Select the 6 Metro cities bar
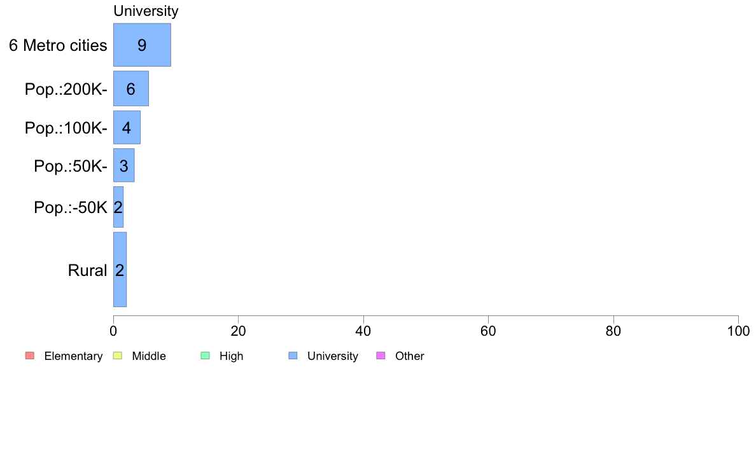This screenshot has width=756, height=468. pos(143,45)
